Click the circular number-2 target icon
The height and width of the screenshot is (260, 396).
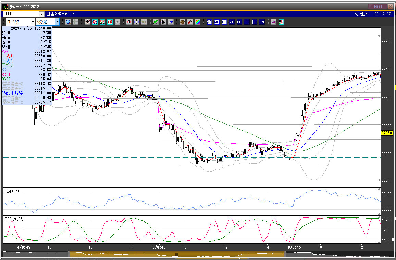(x=95, y=22)
